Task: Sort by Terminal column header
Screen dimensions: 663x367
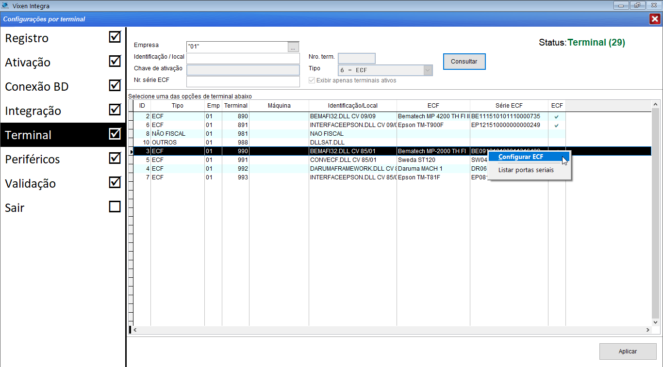Action: click(235, 105)
